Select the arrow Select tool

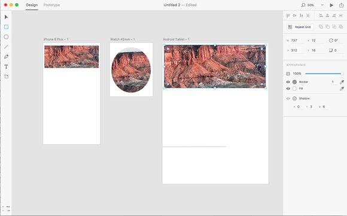[x=6, y=17]
